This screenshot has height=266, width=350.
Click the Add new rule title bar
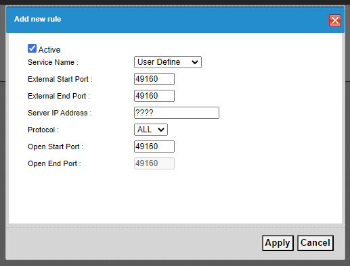[x=175, y=20]
